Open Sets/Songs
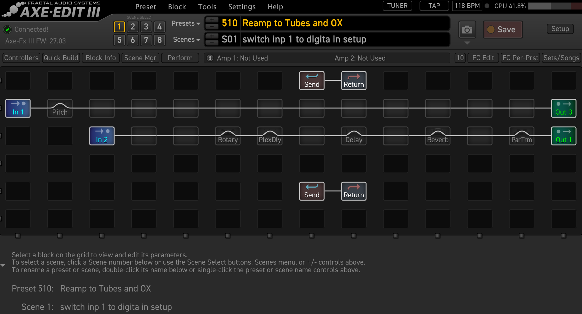 (x=561, y=58)
